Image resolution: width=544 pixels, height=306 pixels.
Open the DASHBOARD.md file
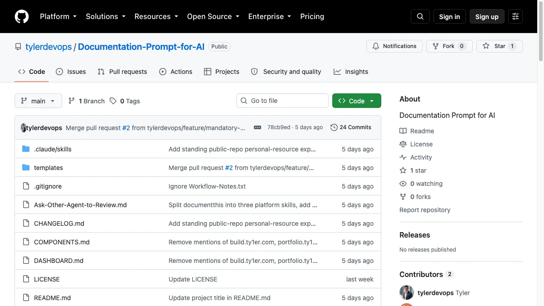tap(59, 261)
